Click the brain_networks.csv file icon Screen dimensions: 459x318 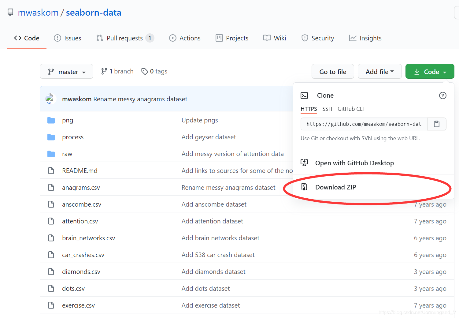pos(51,238)
